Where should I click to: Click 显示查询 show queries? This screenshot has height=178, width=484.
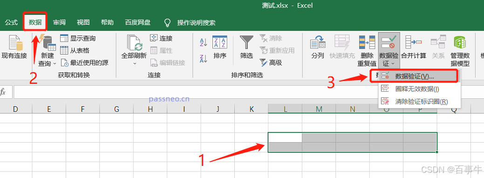78,38
